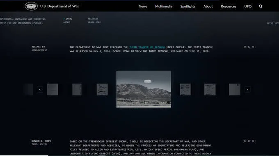
Task: Jump to ABOUT section in sub-navigation
Action: [66, 23]
